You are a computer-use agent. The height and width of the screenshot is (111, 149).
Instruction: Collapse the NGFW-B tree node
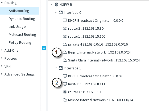[52, 5]
